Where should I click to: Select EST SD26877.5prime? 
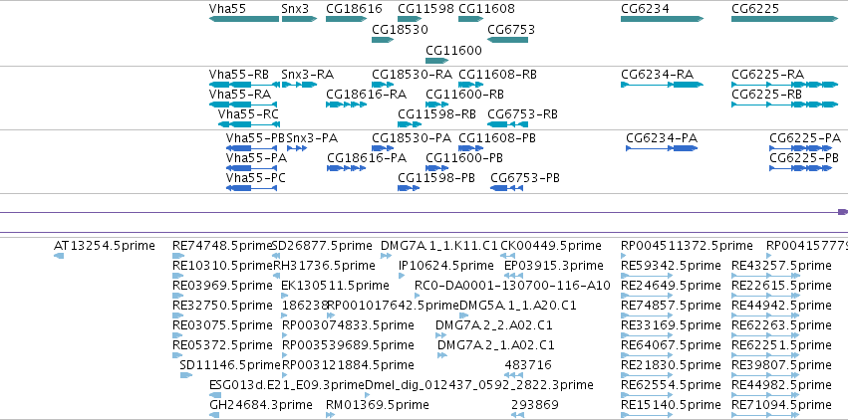(x=276, y=256)
